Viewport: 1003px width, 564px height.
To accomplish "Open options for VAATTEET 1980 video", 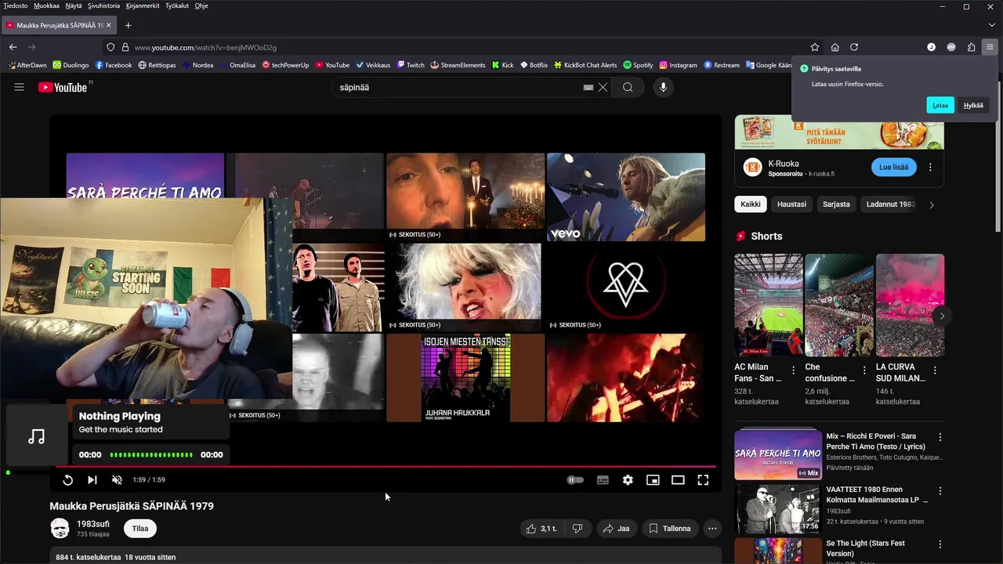I will point(940,491).
